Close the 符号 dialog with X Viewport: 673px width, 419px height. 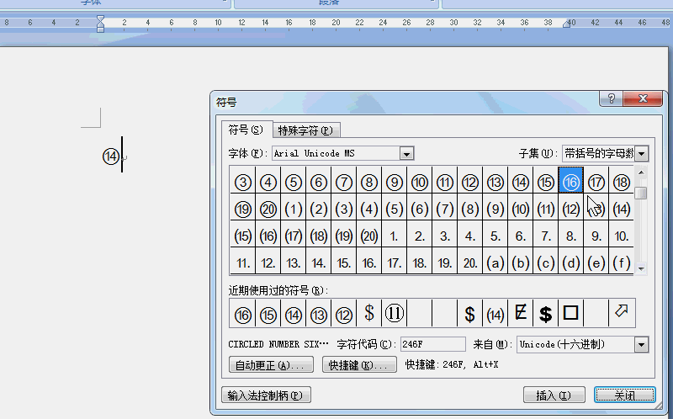643,98
